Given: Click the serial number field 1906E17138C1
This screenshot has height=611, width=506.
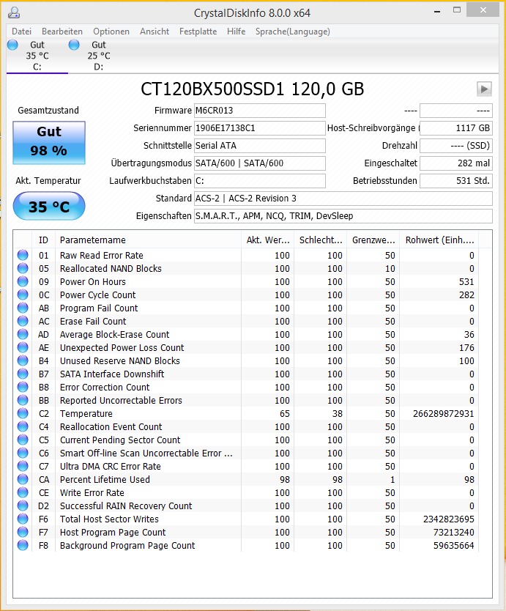Looking at the screenshot, I should coord(260,128).
